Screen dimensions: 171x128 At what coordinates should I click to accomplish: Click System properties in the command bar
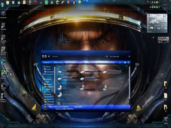(x=58, y=62)
